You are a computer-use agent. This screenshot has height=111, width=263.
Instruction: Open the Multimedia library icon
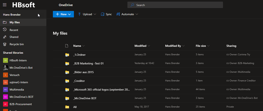coord(5,90)
